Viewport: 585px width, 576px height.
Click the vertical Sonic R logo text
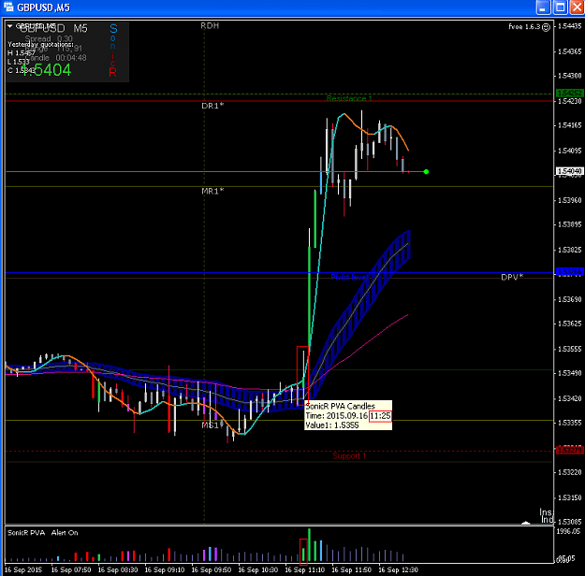coord(112,50)
